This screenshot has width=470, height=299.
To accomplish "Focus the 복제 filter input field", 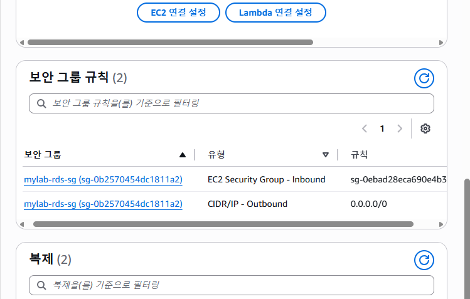I will (232, 285).
